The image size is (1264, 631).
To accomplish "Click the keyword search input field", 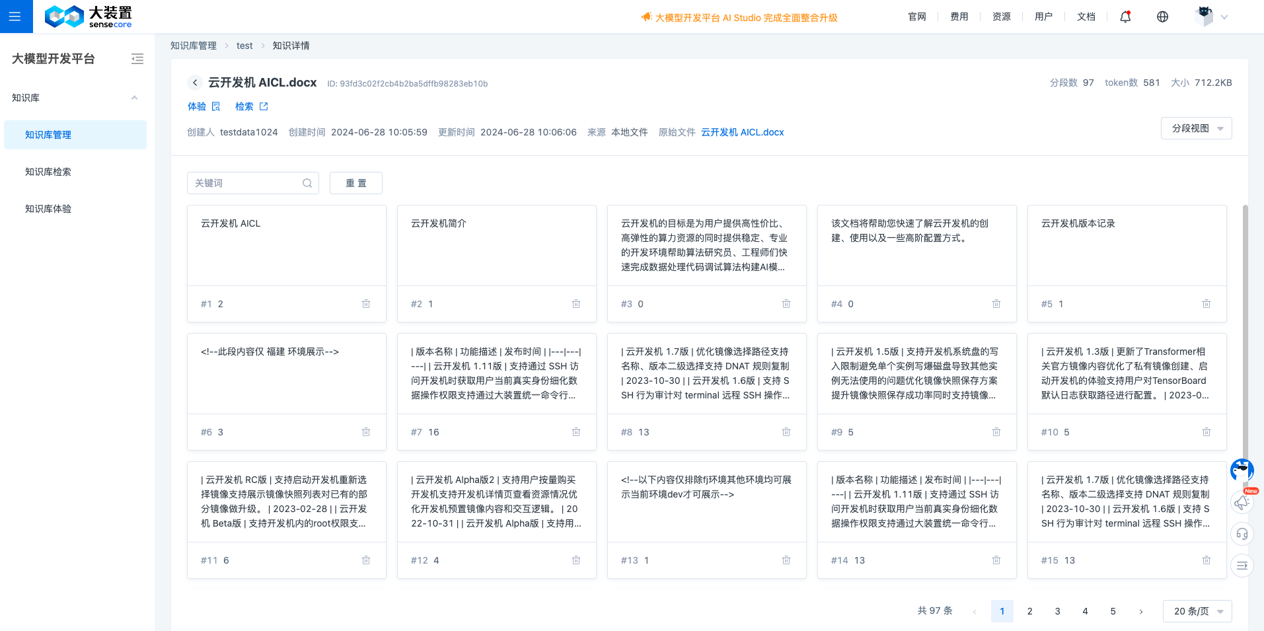I will click(244, 183).
